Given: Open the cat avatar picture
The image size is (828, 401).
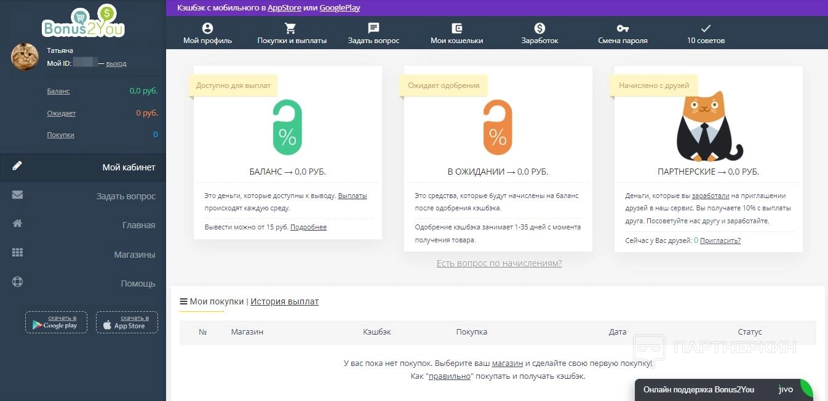Looking at the screenshot, I should (25, 57).
